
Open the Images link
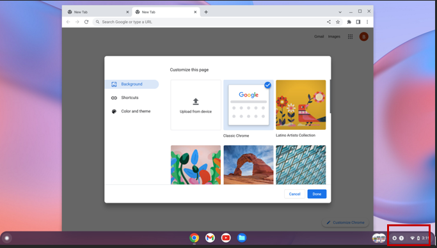click(x=334, y=36)
